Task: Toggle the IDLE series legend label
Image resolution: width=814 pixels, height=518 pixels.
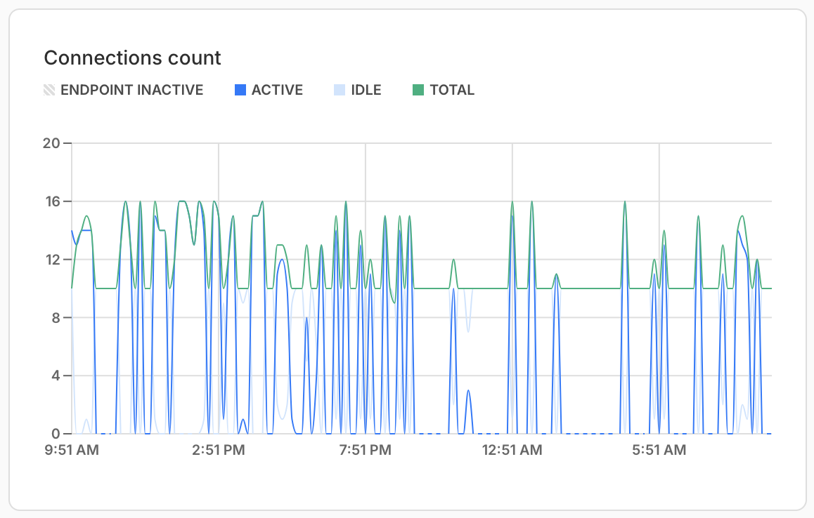Action: [x=366, y=90]
